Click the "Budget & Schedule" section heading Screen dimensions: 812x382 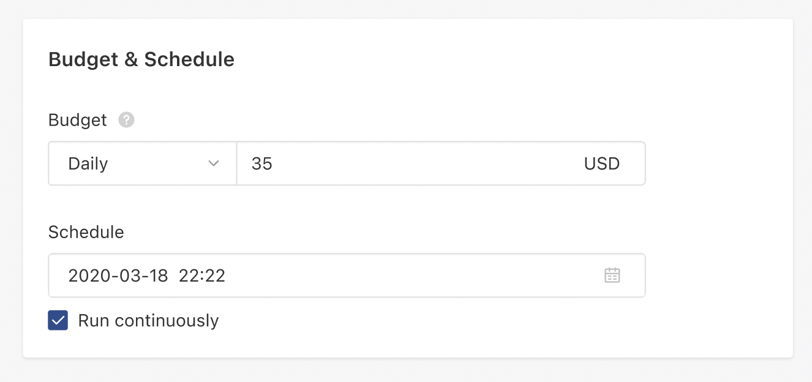click(x=141, y=59)
